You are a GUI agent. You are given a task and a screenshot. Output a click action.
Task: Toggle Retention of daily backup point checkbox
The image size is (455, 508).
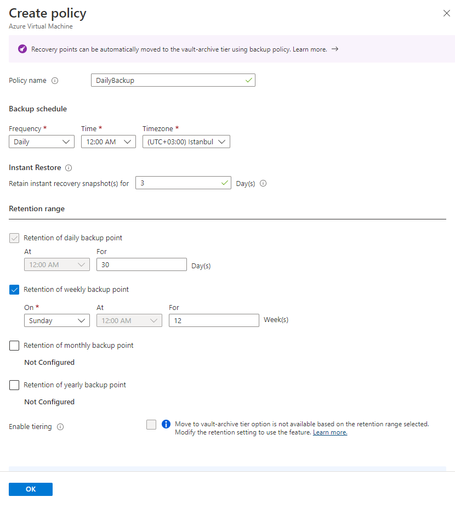click(14, 238)
